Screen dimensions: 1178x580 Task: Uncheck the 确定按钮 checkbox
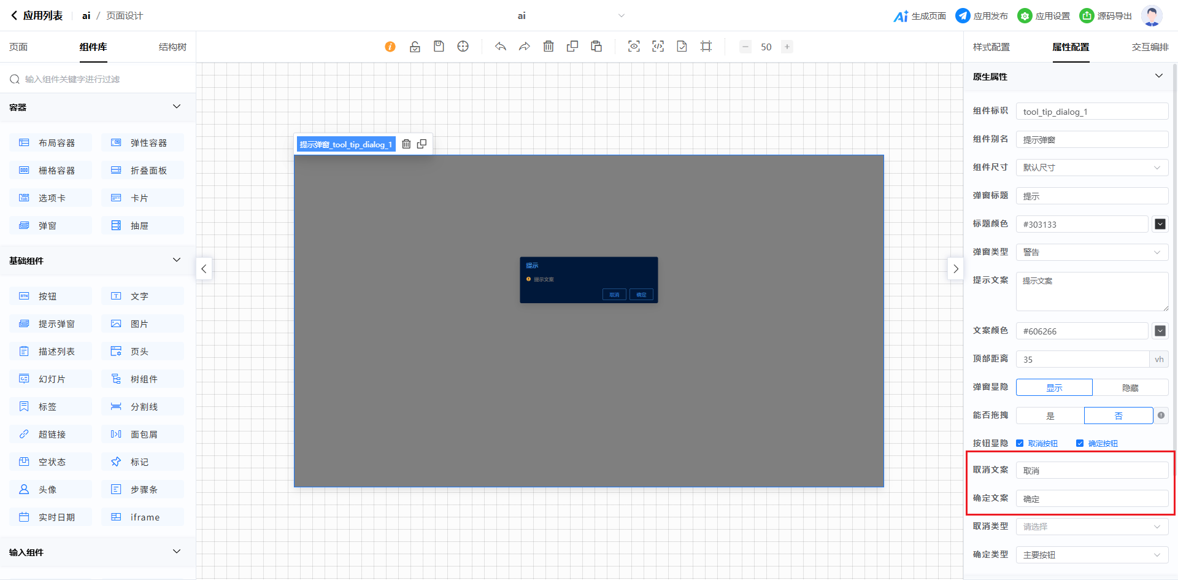(1080, 443)
